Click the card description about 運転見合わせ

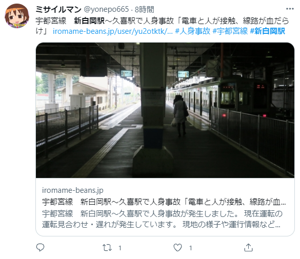[162, 219]
